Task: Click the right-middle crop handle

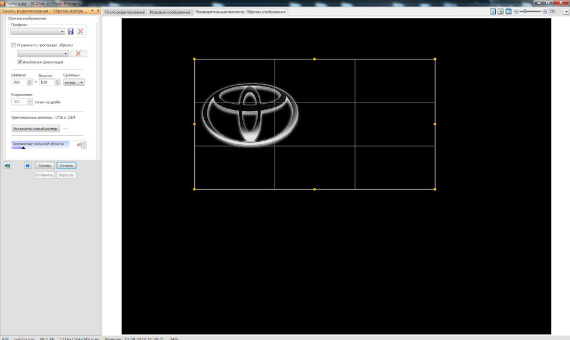Action: 435,124
